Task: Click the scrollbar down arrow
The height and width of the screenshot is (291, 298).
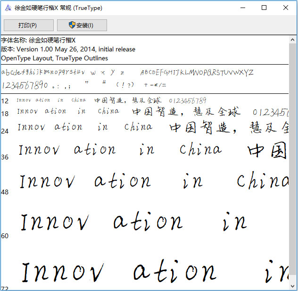Action: tap(292, 286)
